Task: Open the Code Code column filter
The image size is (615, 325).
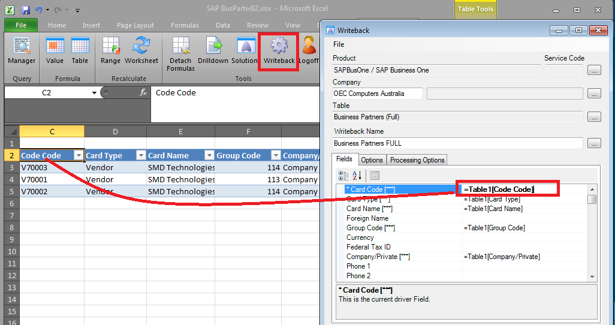Action: pos(79,155)
